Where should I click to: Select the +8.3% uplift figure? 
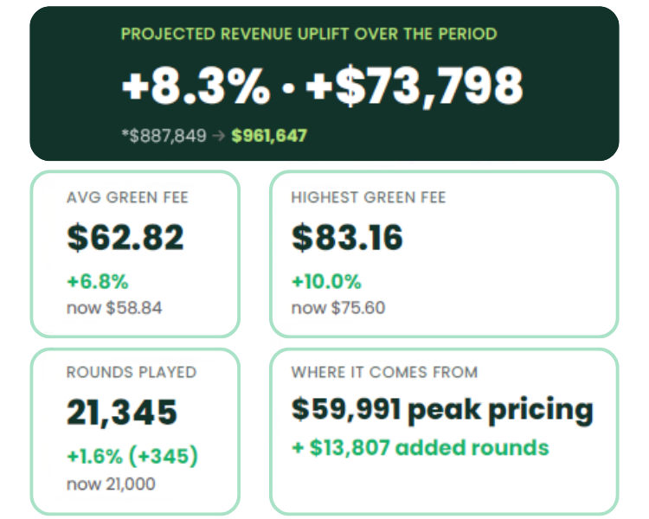196,86
